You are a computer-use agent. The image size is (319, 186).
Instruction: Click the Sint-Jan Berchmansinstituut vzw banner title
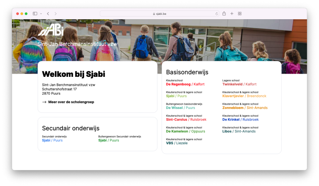(x=77, y=44)
